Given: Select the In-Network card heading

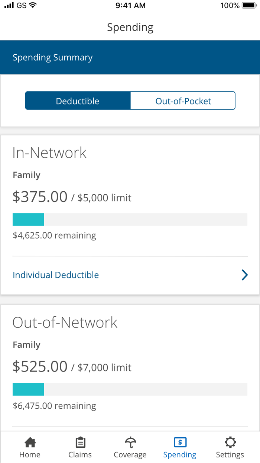Looking at the screenshot, I should tap(49, 152).
